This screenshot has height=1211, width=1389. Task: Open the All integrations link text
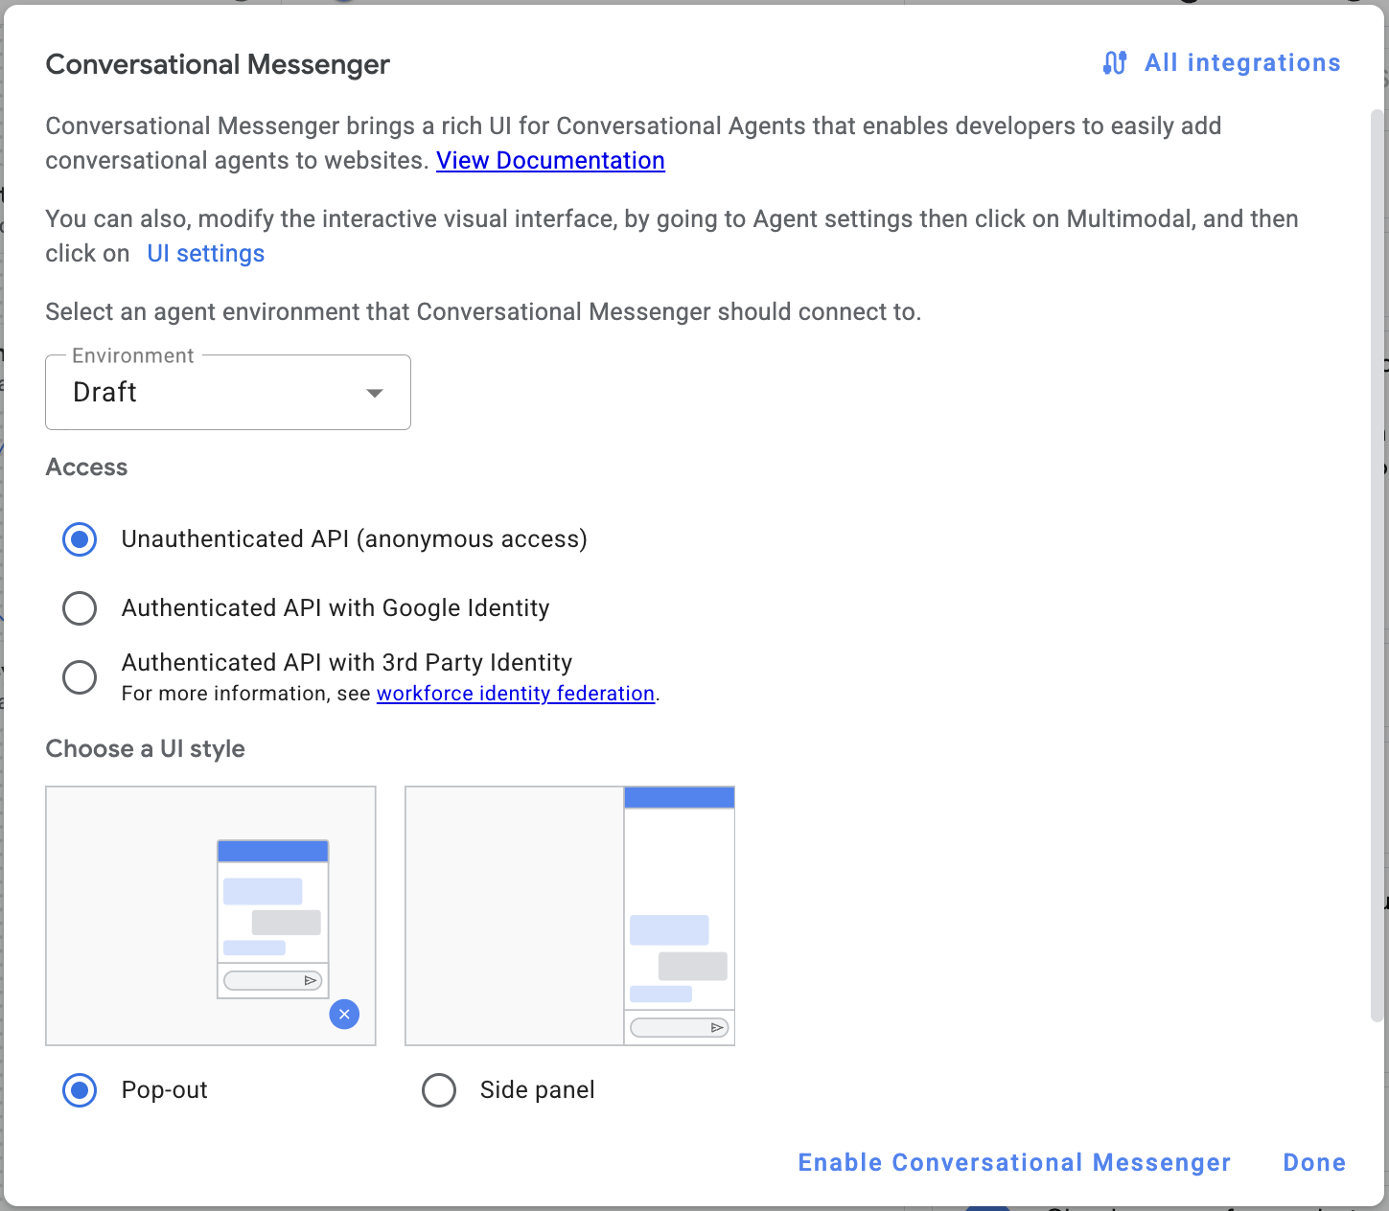(x=1242, y=63)
